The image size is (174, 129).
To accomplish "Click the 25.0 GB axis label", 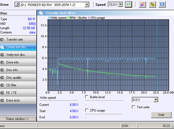I will [x=168, y=93].
